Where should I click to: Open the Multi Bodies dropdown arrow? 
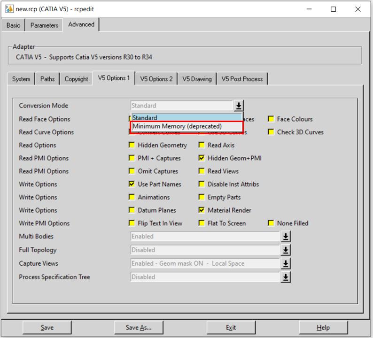pyautogui.click(x=286, y=237)
